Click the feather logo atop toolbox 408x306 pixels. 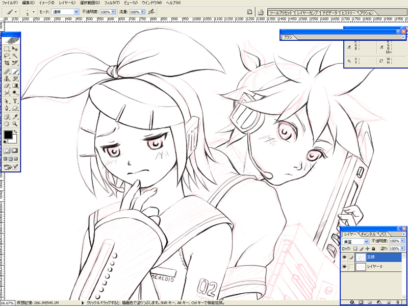point(11,41)
